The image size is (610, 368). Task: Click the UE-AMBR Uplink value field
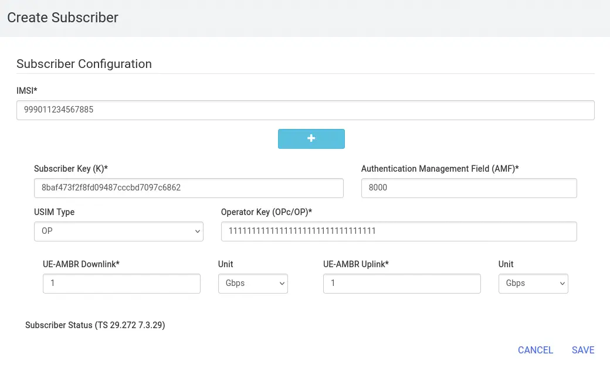pyautogui.click(x=402, y=284)
